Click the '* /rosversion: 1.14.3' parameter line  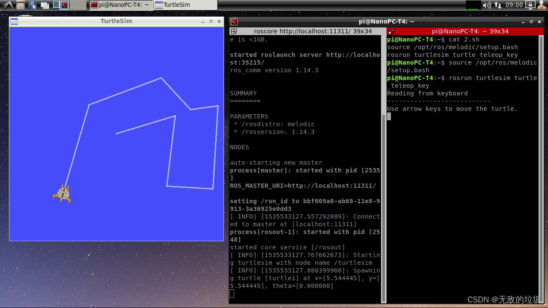click(x=274, y=132)
